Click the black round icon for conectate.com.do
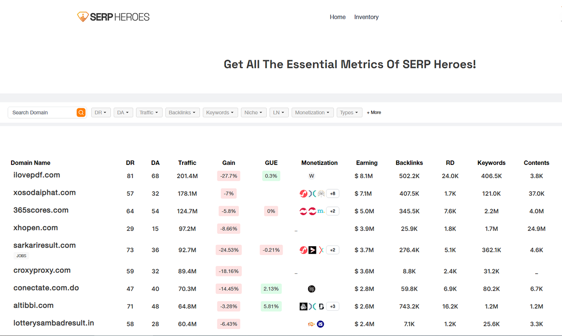The height and width of the screenshot is (336, 562). [x=312, y=289]
